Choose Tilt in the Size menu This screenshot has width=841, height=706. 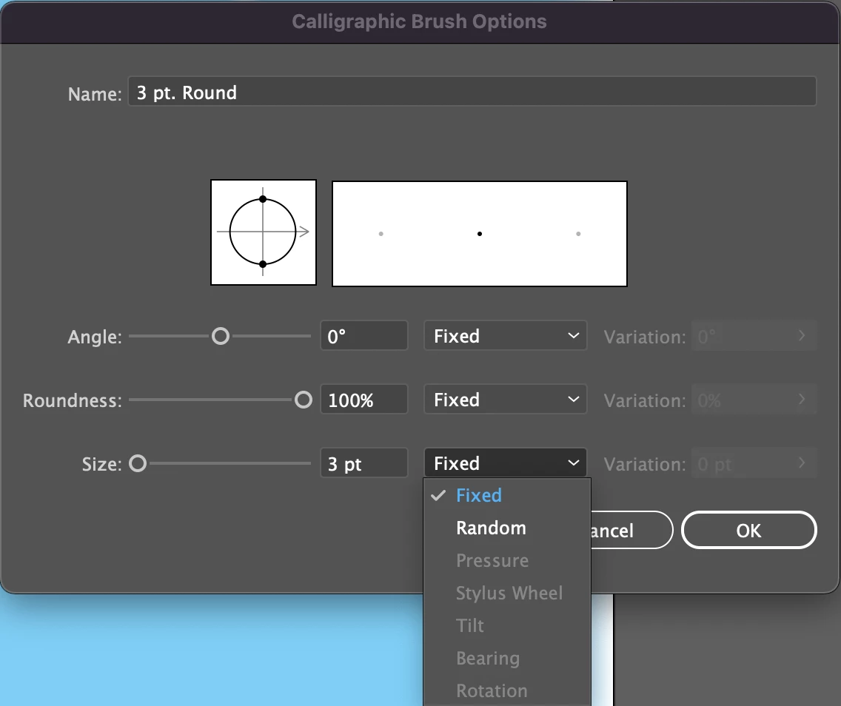pos(470,626)
